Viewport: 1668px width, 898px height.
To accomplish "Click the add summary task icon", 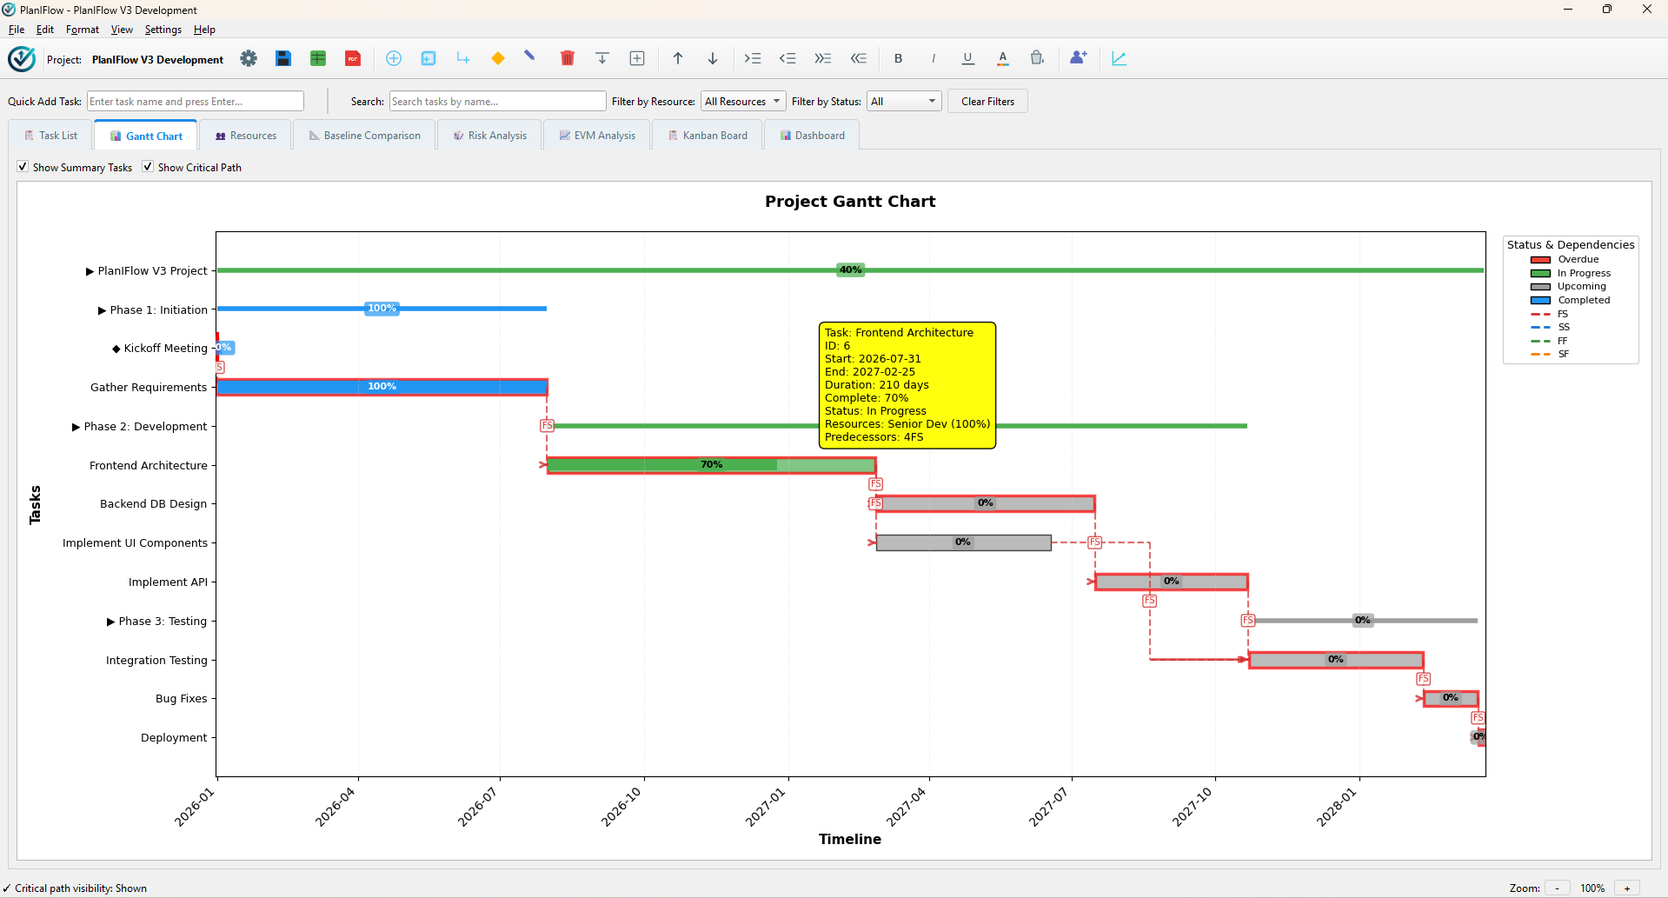I will pyautogui.click(x=429, y=58).
